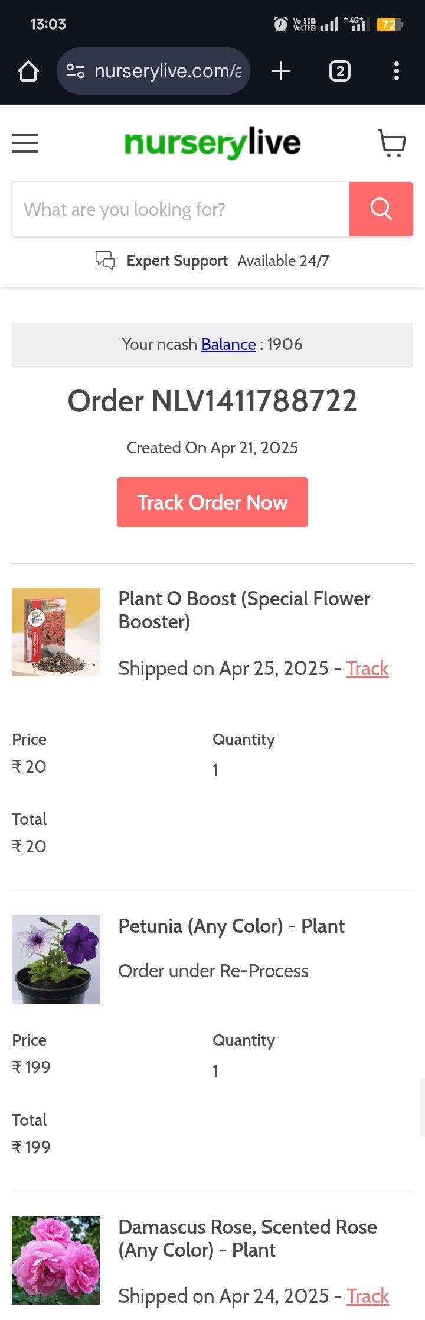Viewport: 425px width, 1320px height.
Task: Track the Damascus Rose shipment
Action: pyautogui.click(x=367, y=1296)
